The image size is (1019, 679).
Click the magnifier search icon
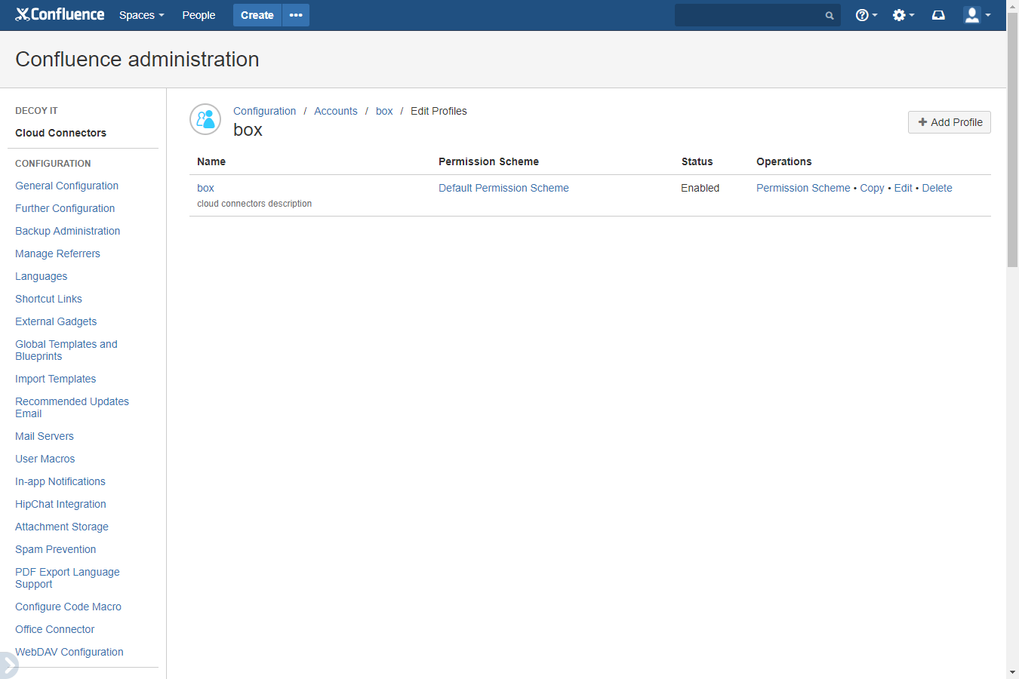(830, 15)
